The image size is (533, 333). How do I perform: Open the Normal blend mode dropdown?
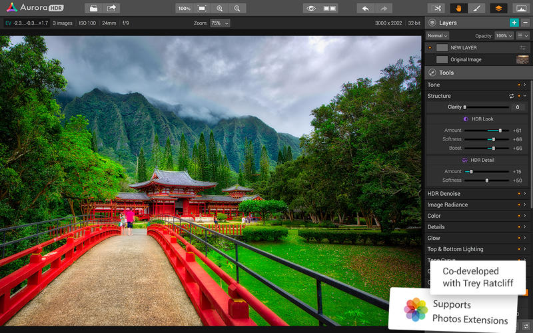pyautogui.click(x=438, y=36)
